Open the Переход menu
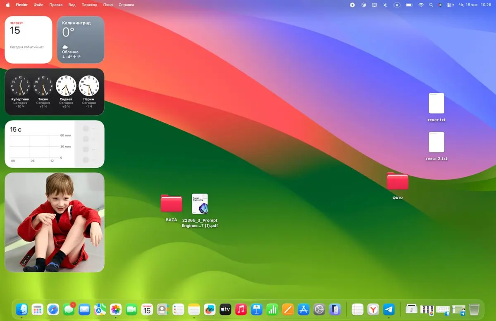This screenshot has height=321, width=496. click(x=89, y=5)
